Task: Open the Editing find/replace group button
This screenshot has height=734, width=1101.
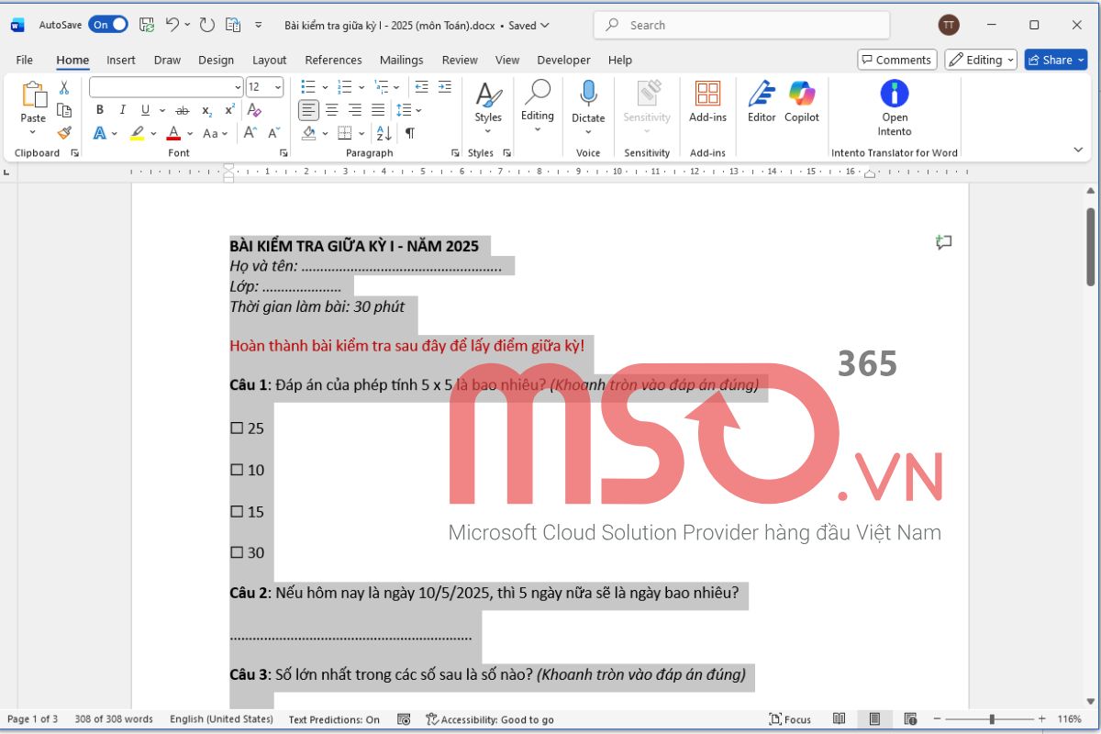Action: tap(537, 106)
